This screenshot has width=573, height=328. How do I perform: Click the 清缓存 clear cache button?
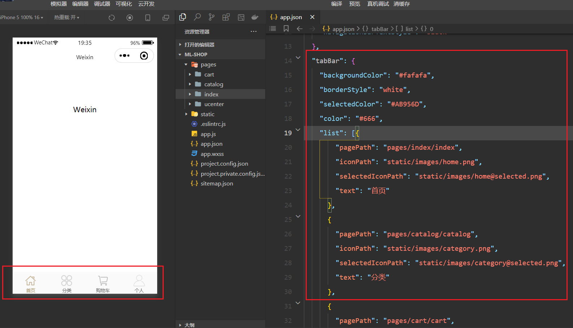click(401, 4)
